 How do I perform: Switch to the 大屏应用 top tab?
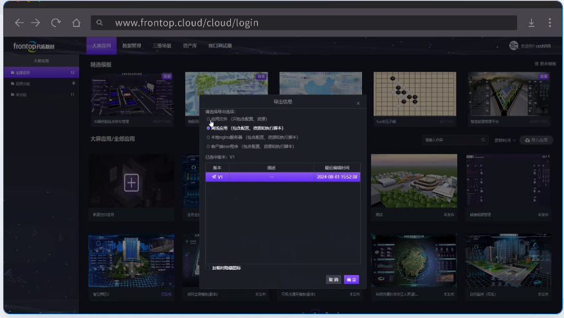pyautogui.click(x=102, y=46)
